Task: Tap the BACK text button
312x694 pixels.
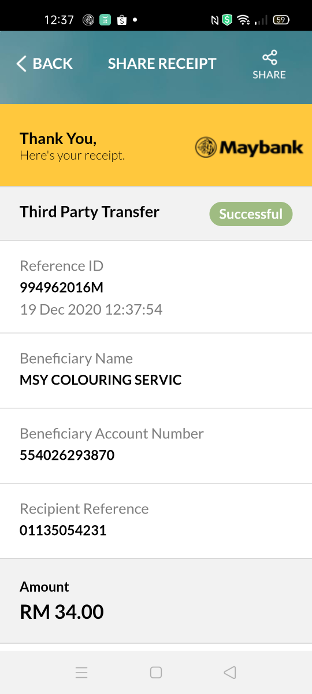Action: (53, 64)
